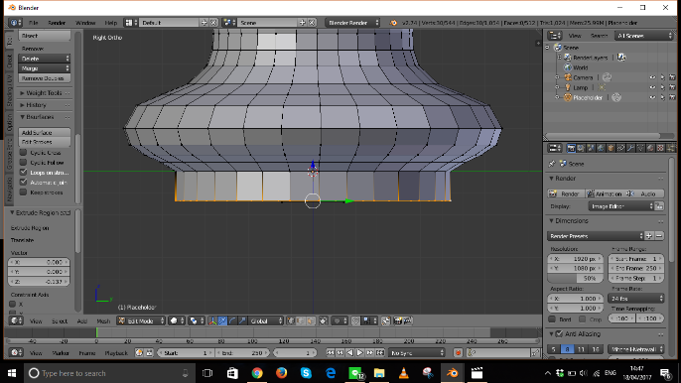
Task: Open the outliner editor type selector
Action: tap(555, 36)
